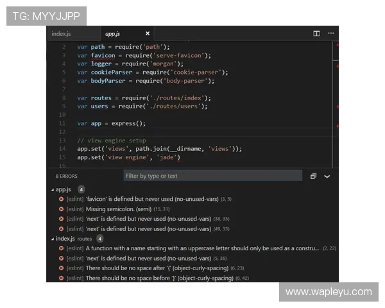Click the underlined favicon variable in code

coord(103,56)
